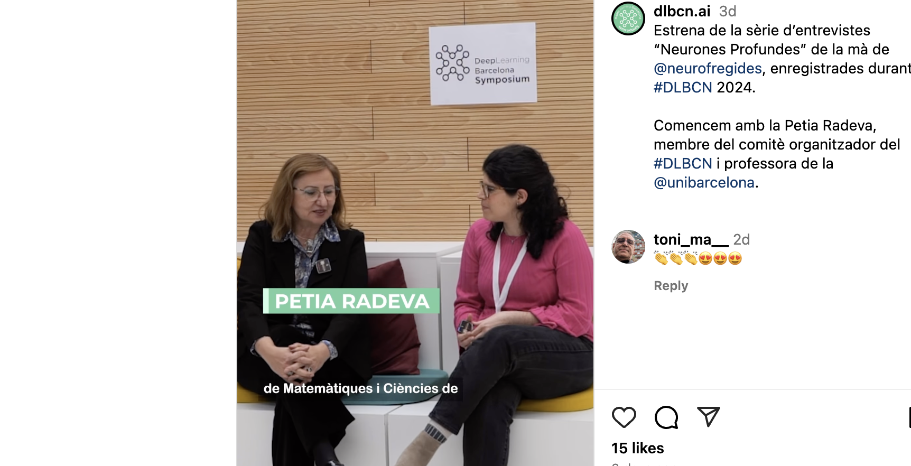Click the video subtitle caption text
The height and width of the screenshot is (466, 911).
(x=361, y=388)
